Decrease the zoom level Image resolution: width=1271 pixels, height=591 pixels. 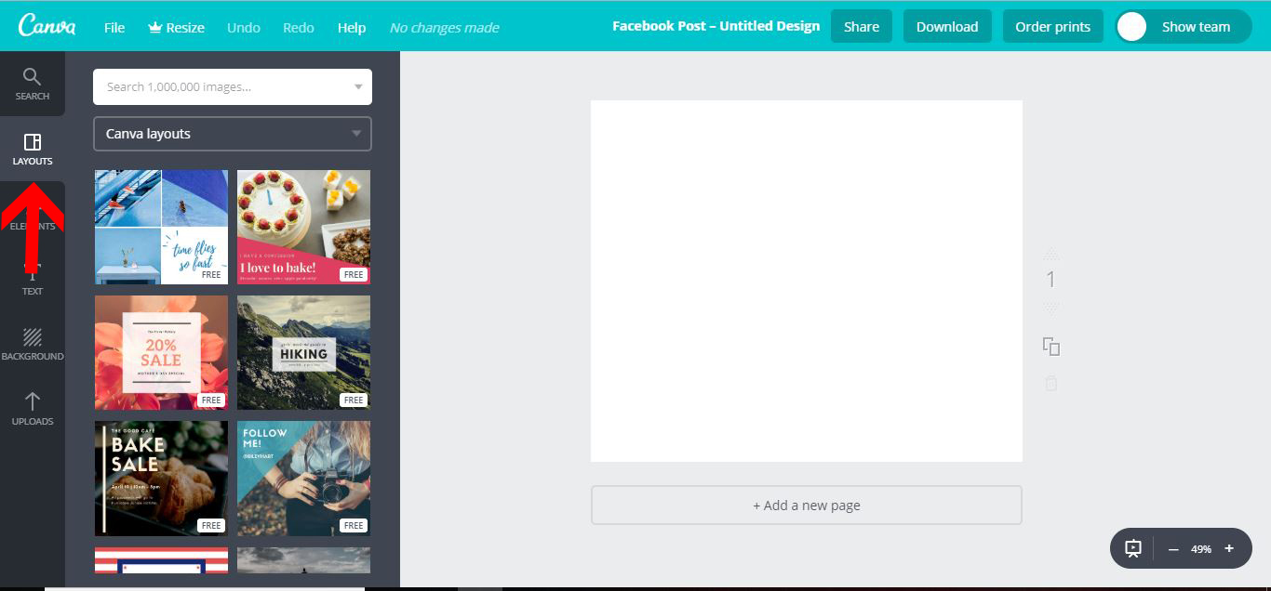click(x=1173, y=548)
